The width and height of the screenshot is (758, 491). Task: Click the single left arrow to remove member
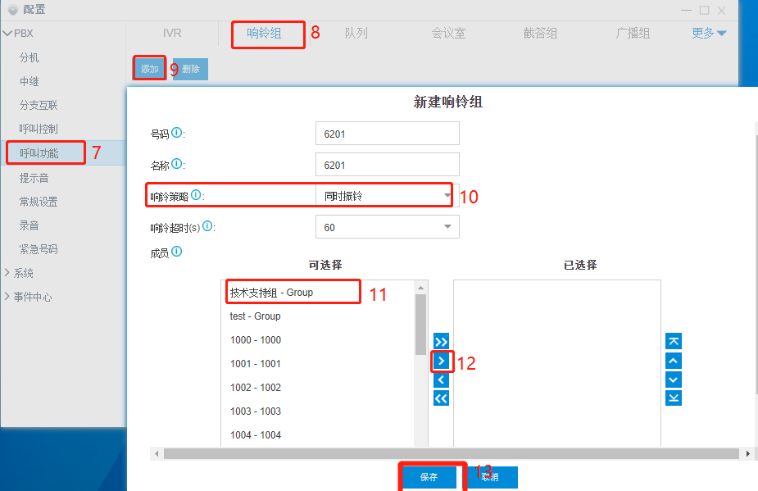(x=441, y=380)
